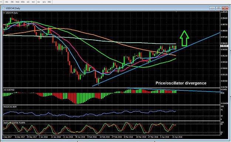Open the USDCHF,Daily chart dropdown triangle

click(x=4, y=13)
